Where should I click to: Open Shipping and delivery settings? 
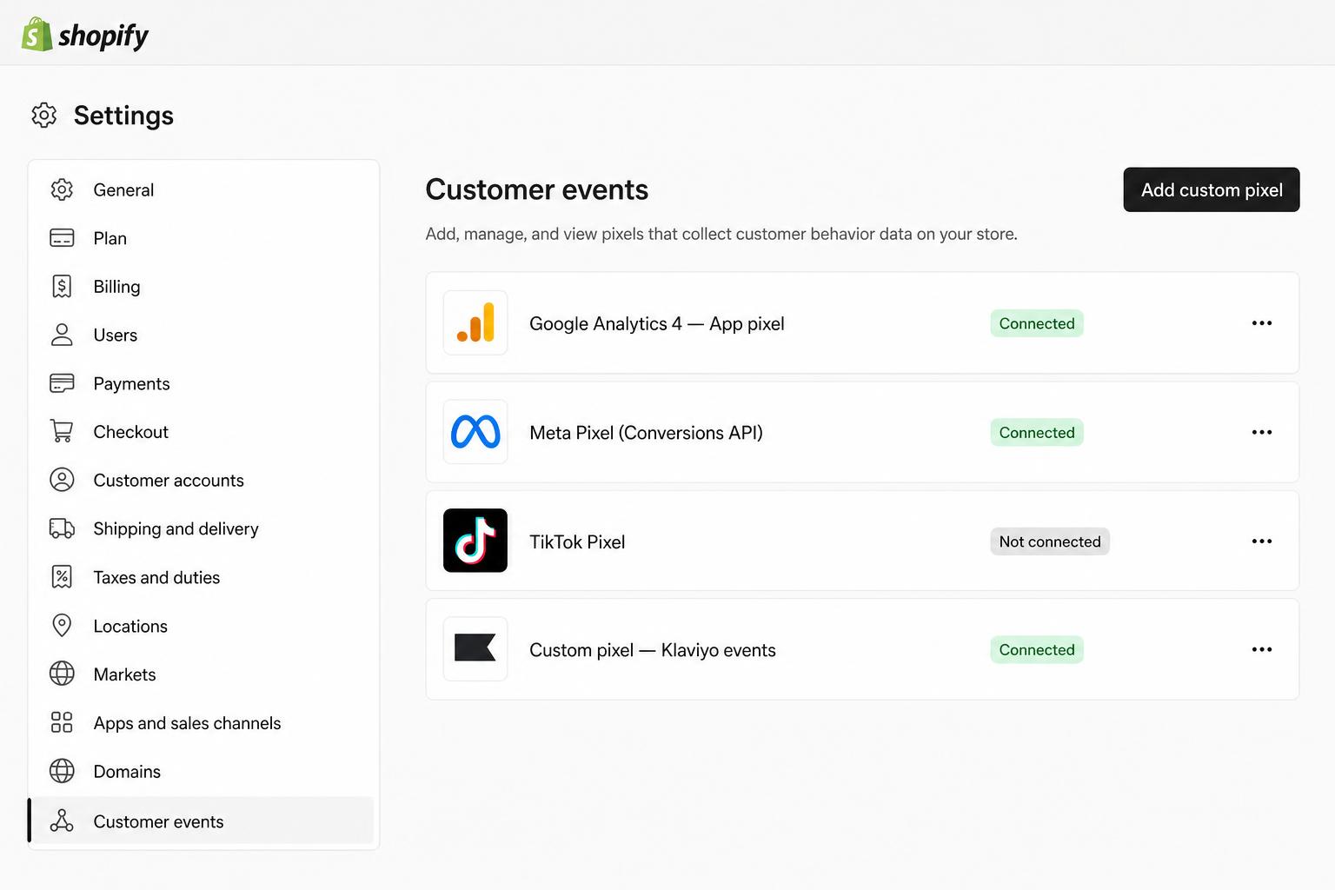coord(203,528)
